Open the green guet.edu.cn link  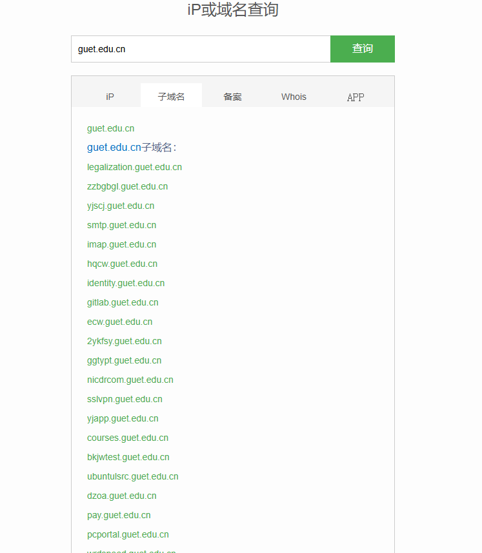click(110, 128)
